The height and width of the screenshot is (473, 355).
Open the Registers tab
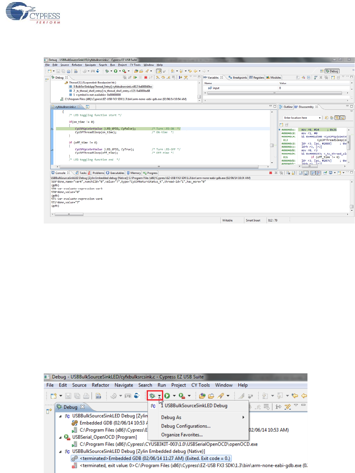point(256,78)
